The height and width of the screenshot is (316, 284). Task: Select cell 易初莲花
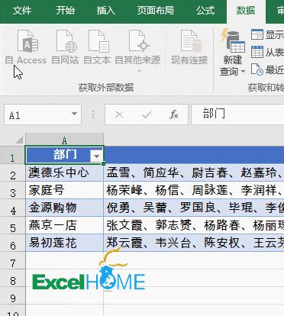coord(64,243)
